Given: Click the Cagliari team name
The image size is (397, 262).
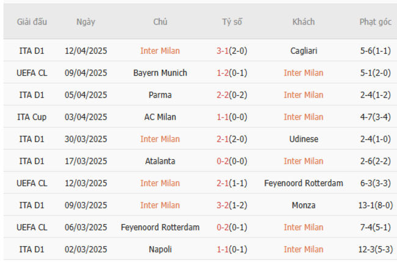Looking at the screenshot, I should click(x=304, y=51).
